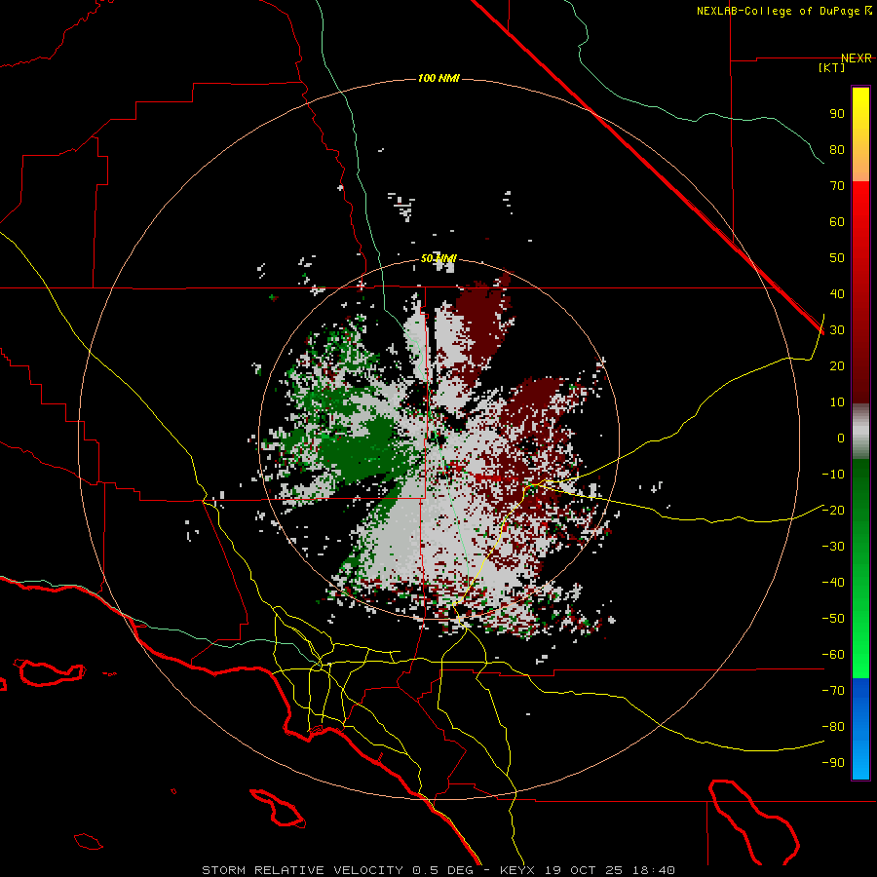The width and height of the screenshot is (877, 877).
Task: Click the 19 OCT 25 date text
Action: pyautogui.click(x=584, y=870)
